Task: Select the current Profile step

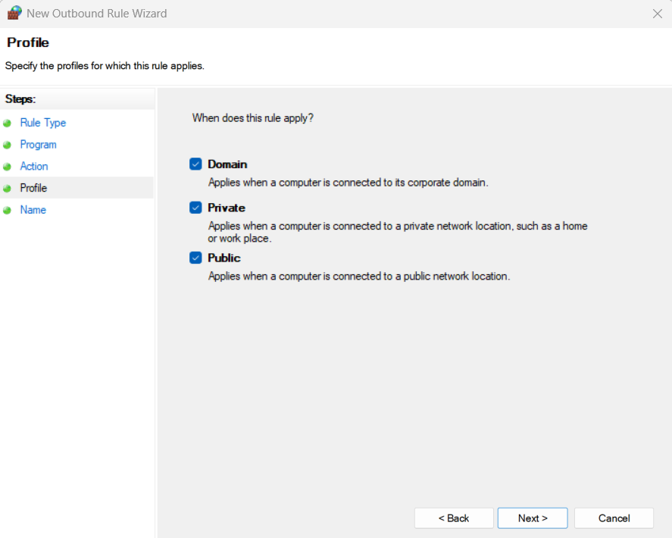Action: [33, 188]
